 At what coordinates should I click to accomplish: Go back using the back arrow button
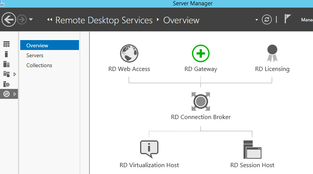coord(8,19)
